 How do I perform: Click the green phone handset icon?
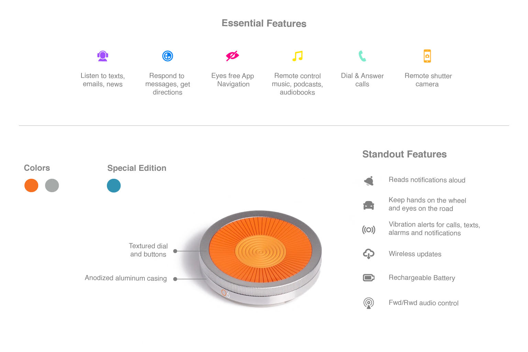point(362,56)
